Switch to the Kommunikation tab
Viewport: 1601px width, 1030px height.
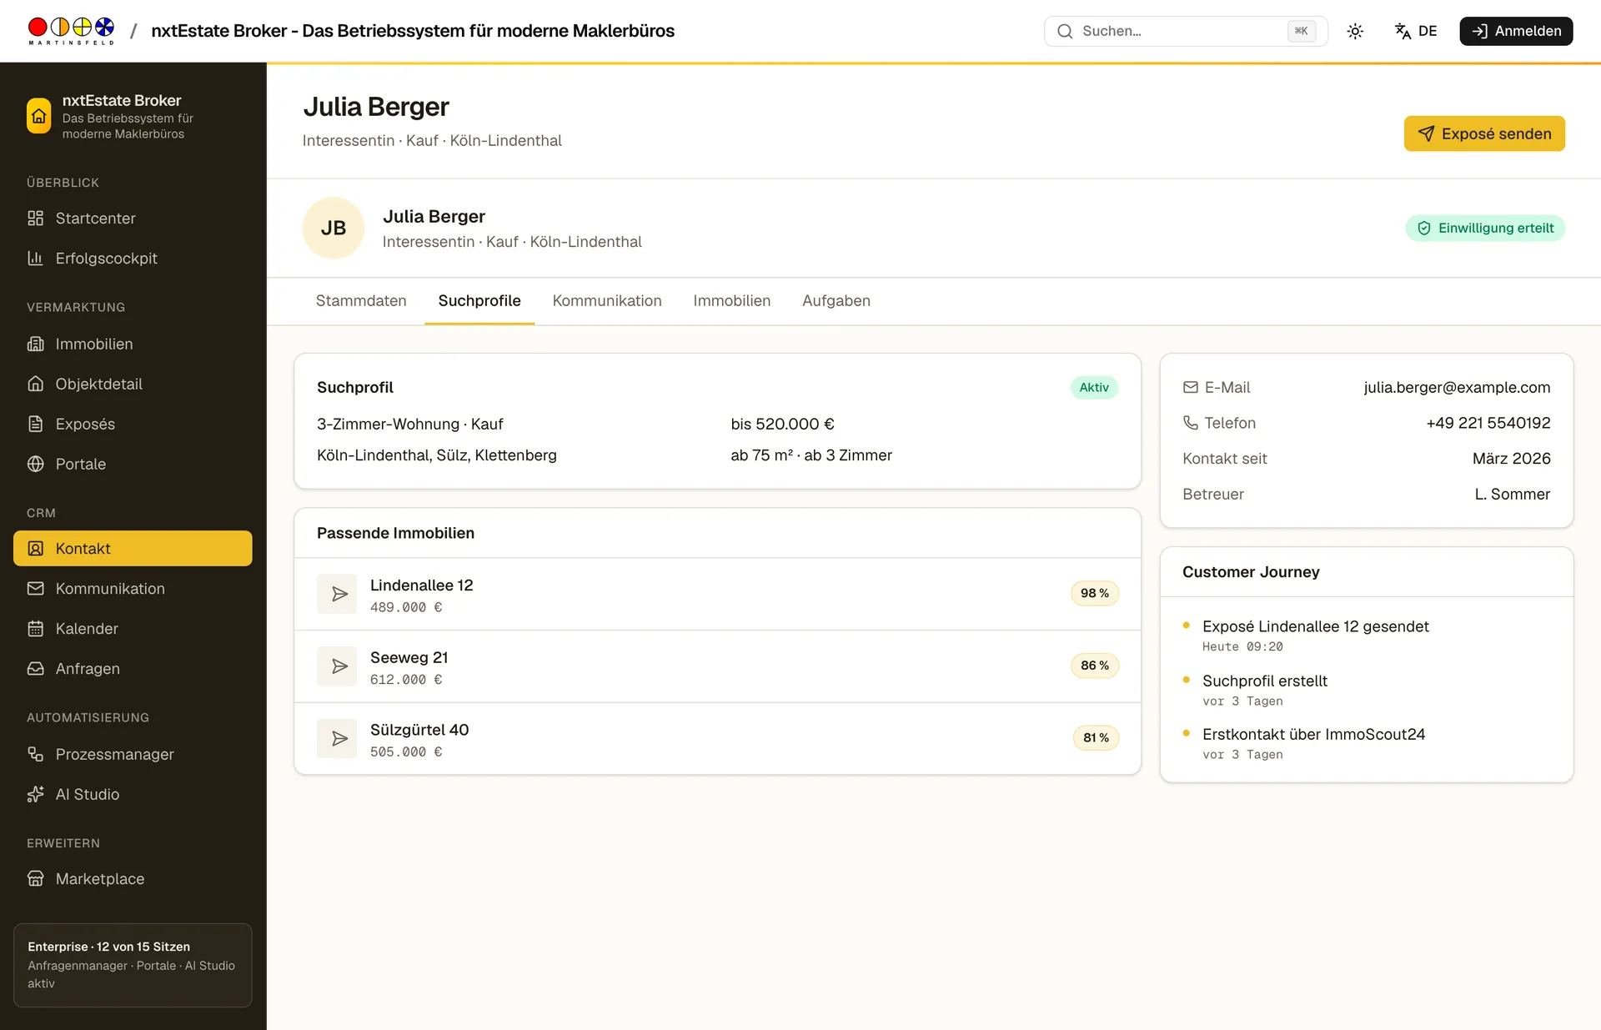(607, 301)
